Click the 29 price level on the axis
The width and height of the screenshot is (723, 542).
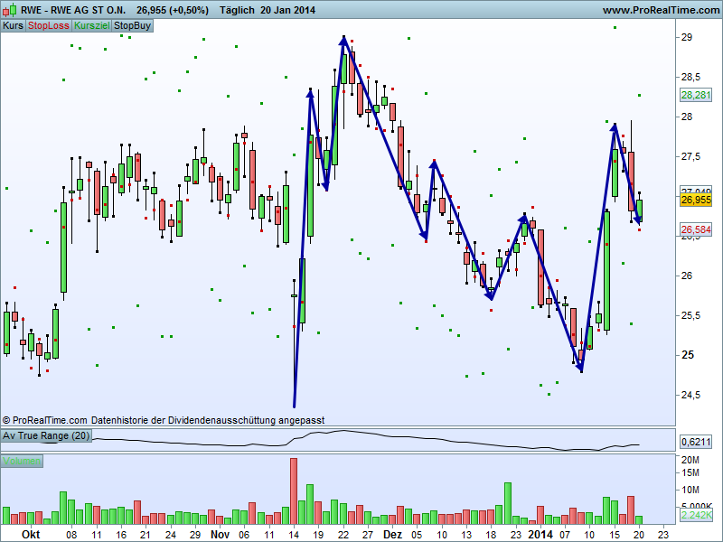coord(687,37)
